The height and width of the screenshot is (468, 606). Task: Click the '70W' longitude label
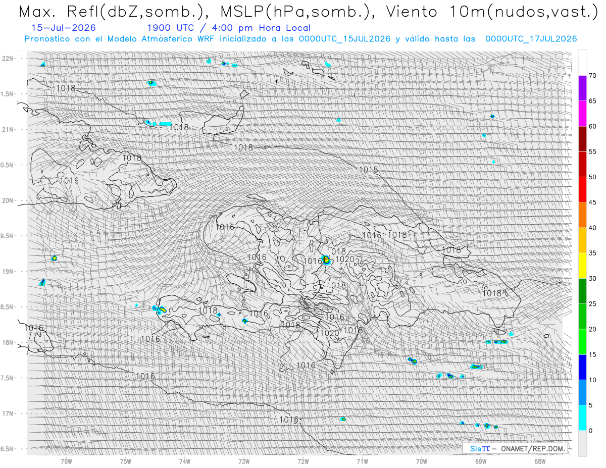(422, 461)
